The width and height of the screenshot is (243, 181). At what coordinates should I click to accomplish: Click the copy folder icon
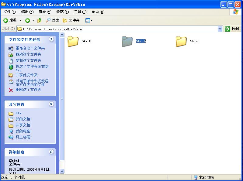pos(11,61)
